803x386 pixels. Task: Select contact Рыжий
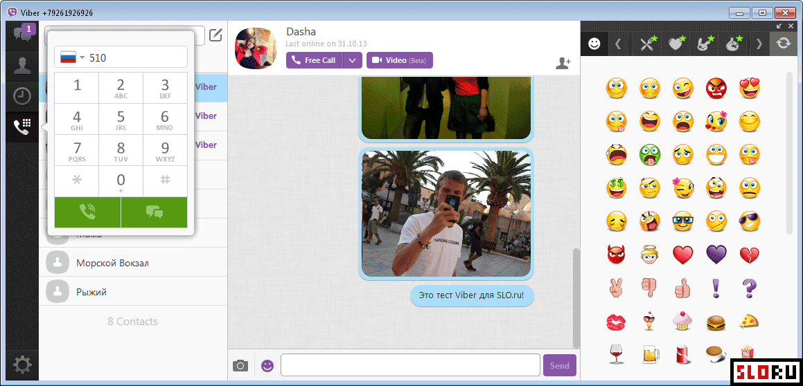pos(133,293)
